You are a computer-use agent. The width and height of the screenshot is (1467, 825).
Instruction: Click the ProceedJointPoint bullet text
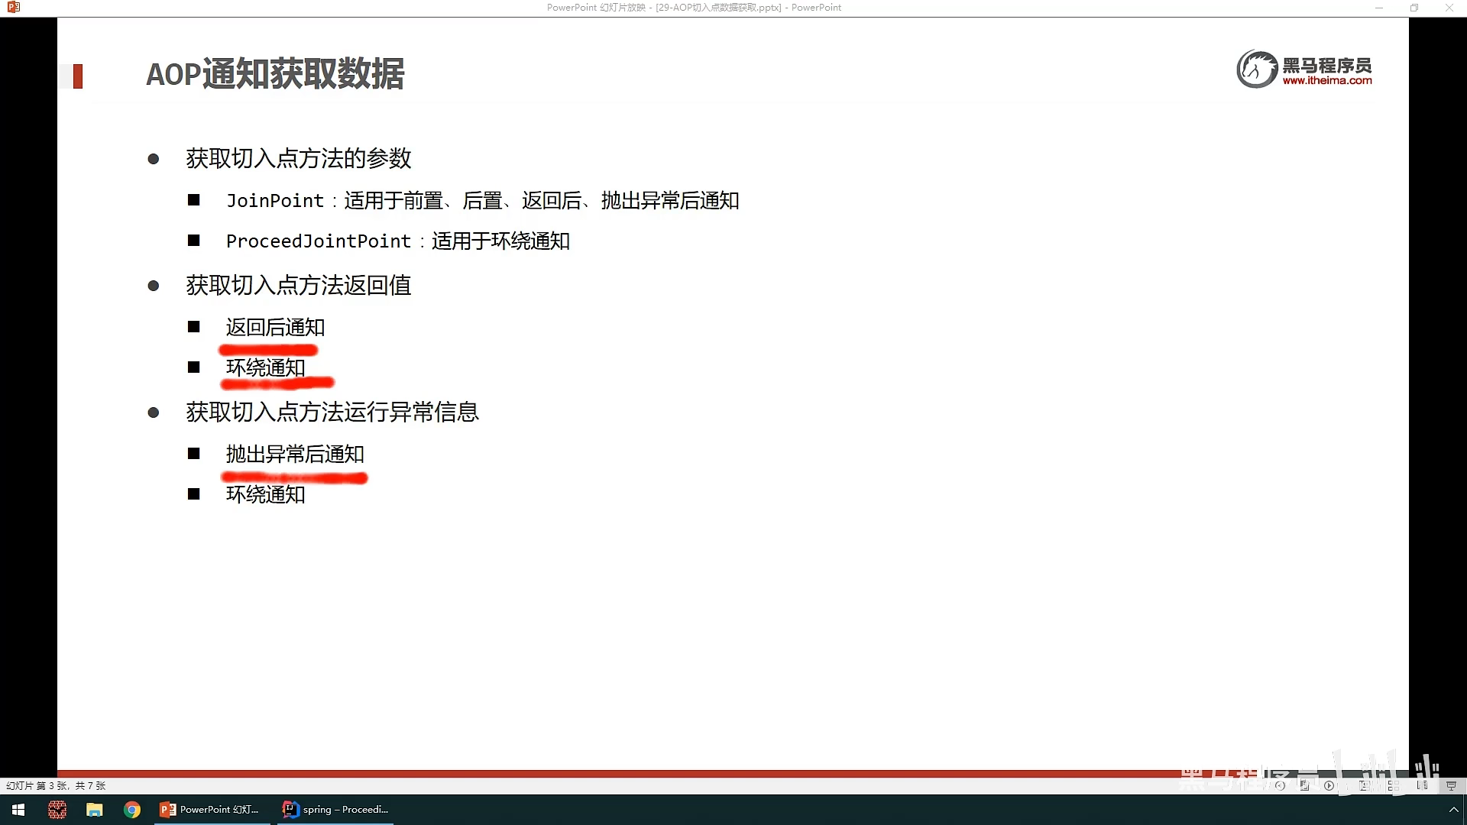(x=319, y=241)
